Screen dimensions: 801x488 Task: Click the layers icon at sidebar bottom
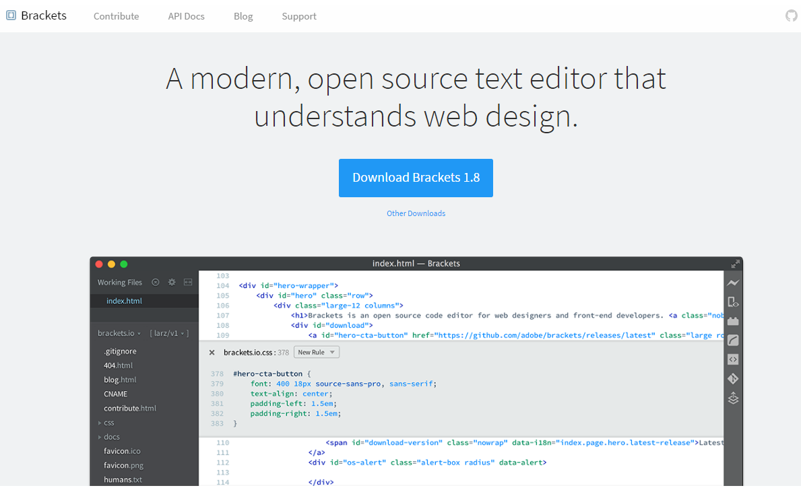click(732, 398)
